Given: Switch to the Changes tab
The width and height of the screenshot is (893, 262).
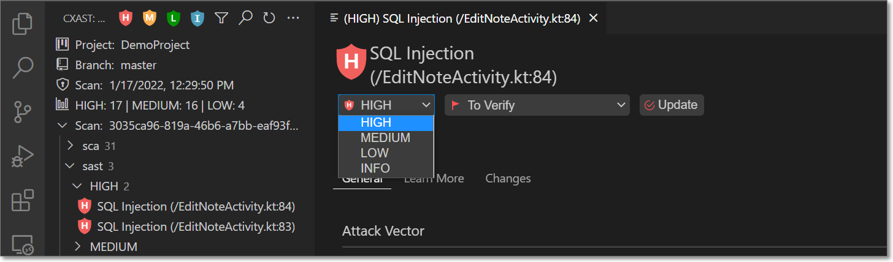Looking at the screenshot, I should coord(508,179).
